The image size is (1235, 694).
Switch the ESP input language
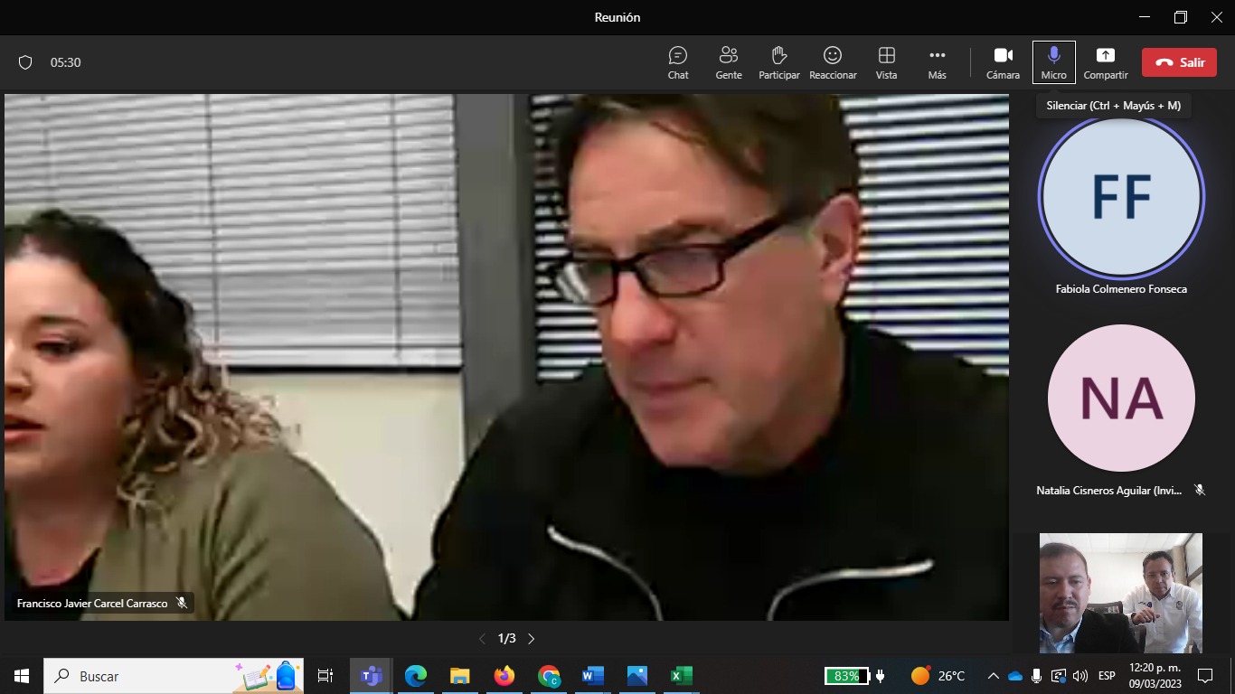[1107, 676]
